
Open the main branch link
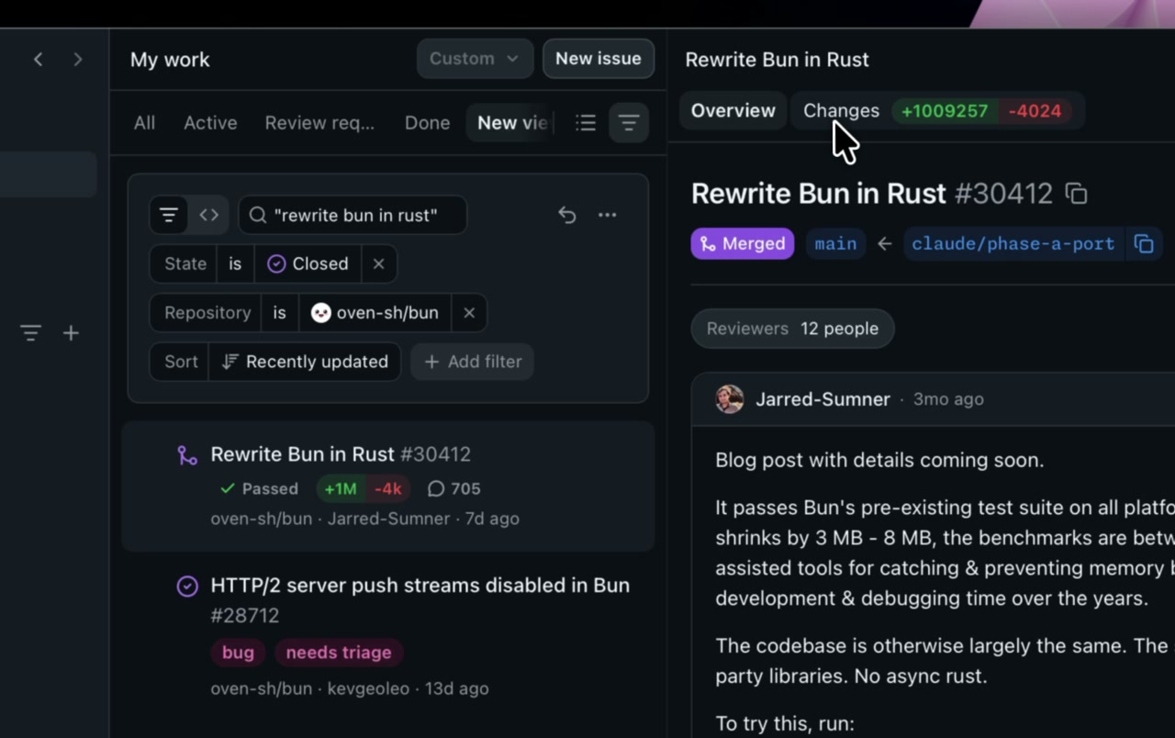(x=835, y=243)
